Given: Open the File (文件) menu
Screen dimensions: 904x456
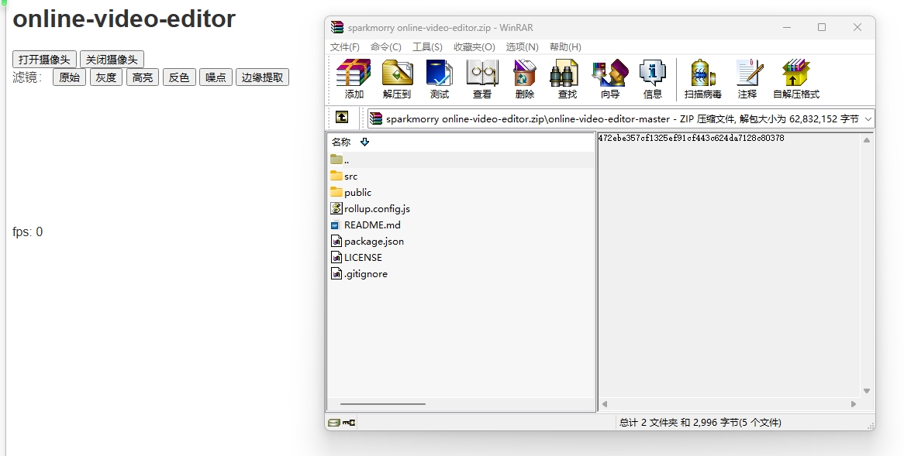Looking at the screenshot, I should (345, 46).
